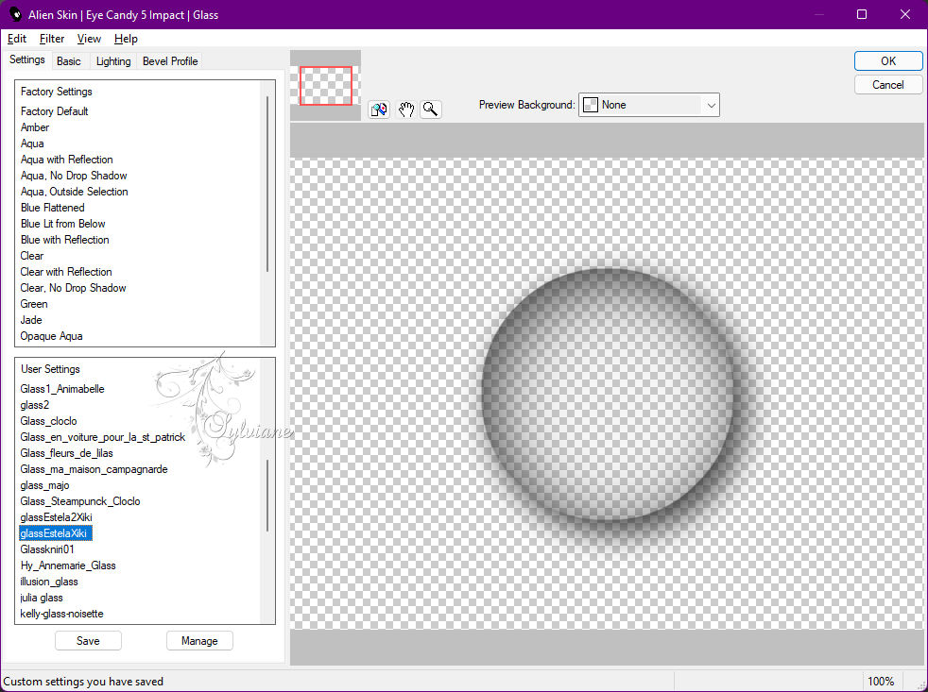The height and width of the screenshot is (692, 928).
Task: Select the Green preset
Action: click(x=34, y=304)
